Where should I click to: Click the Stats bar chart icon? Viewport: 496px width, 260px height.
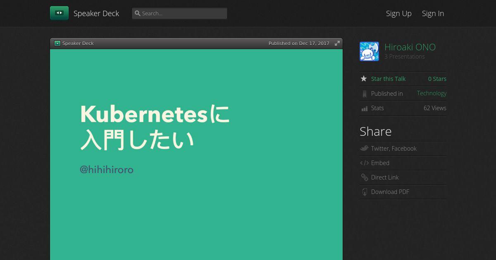pyautogui.click(x=364, y=108)
